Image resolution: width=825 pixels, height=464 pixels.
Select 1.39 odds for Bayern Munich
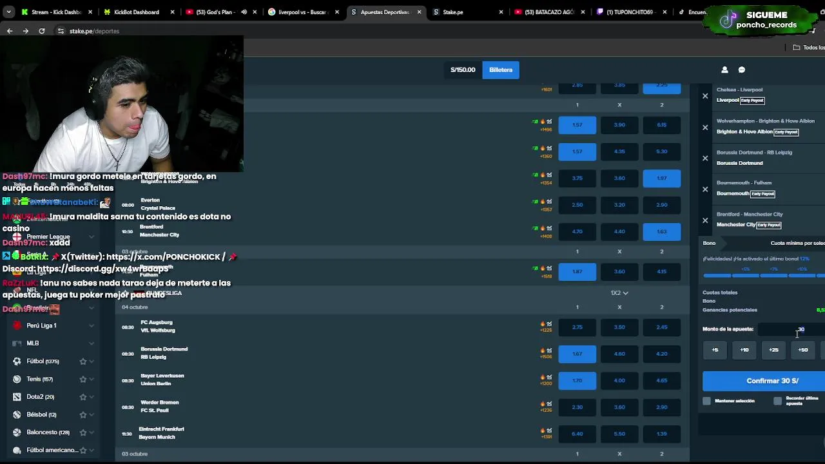click(661, 434)
